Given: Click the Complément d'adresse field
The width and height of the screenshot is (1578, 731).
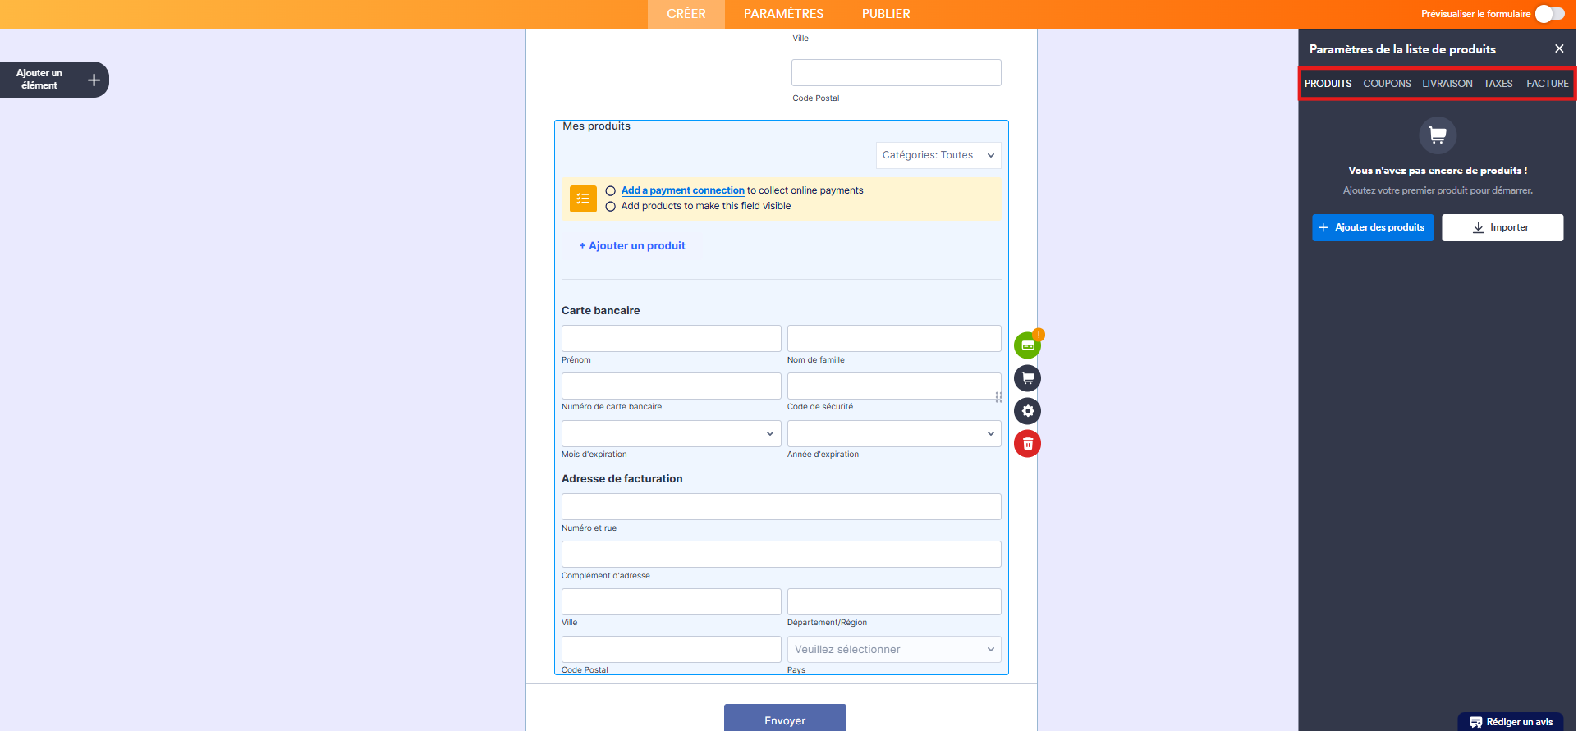Looking at the screenshot, I should (781, 554).
